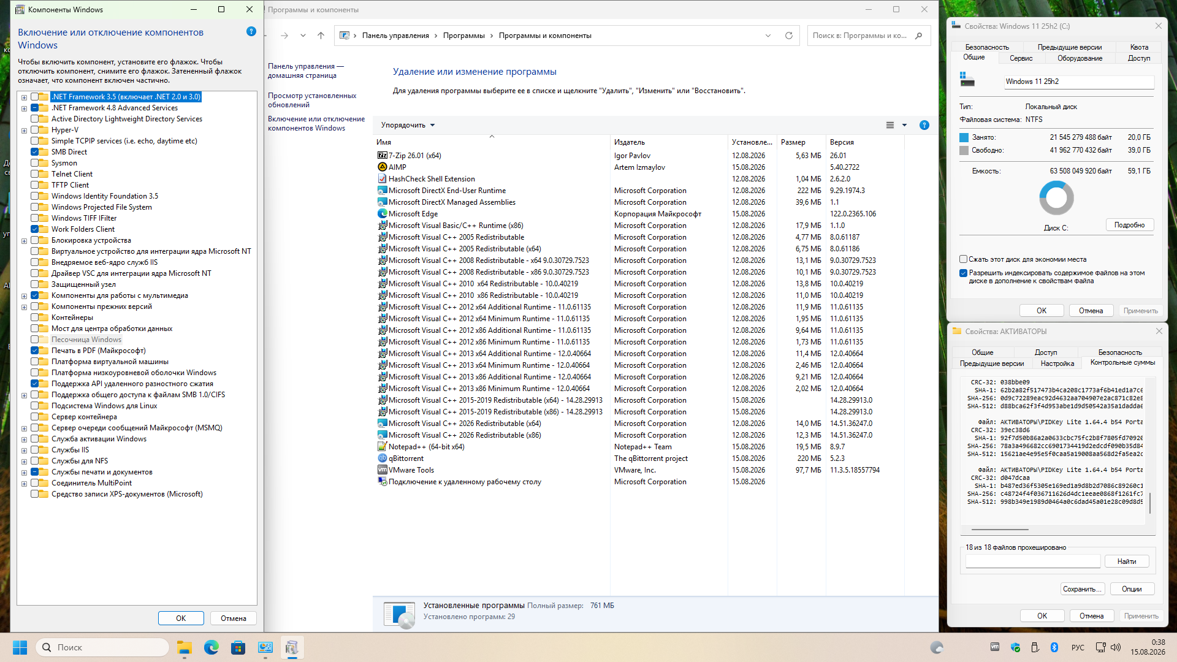Open Windows Security tray icon
The height and width of the screenshot is (662, 1177).
tap(1015, 647)
